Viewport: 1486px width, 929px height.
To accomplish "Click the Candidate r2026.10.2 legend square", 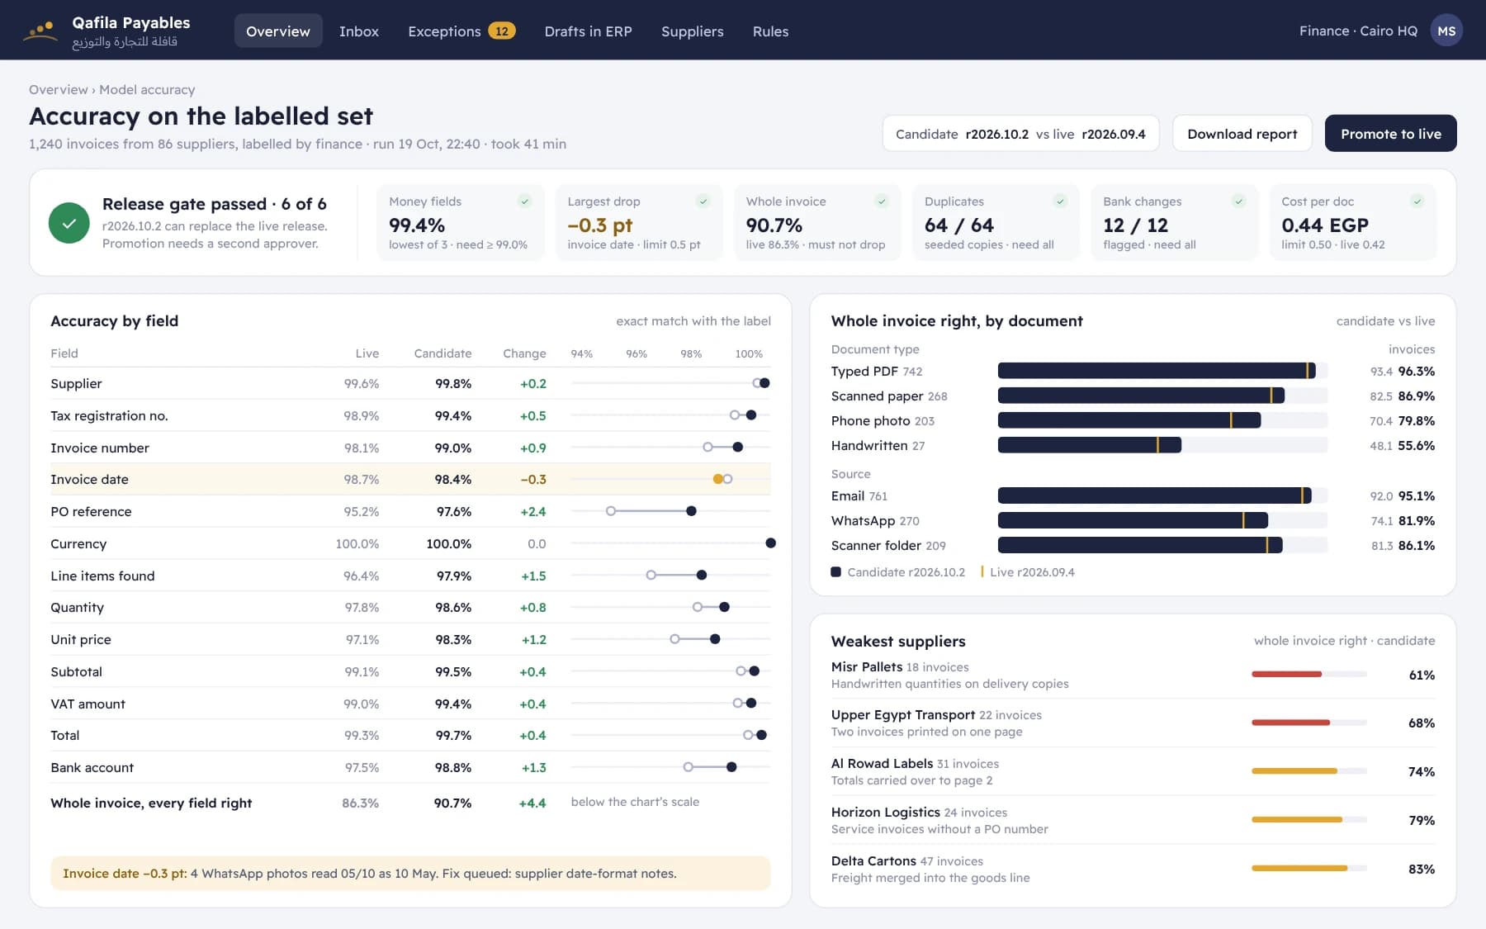I will (x=835, y=571).
